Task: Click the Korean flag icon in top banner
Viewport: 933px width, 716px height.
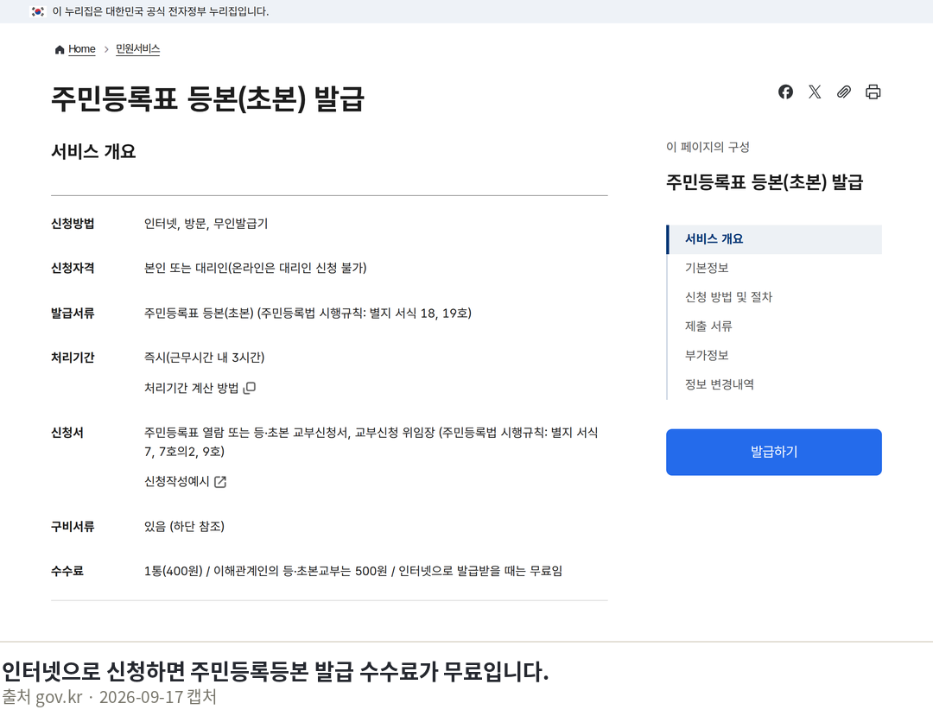Action: point(37,11)
